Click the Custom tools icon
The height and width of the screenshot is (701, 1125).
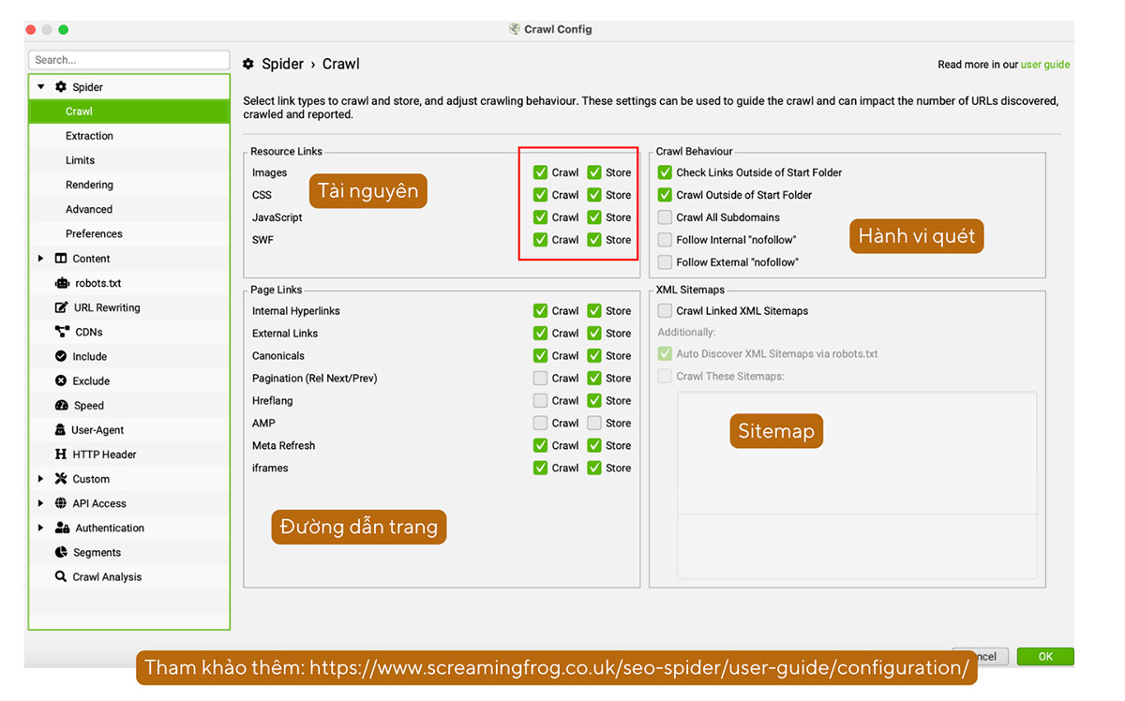click(61, 479)
